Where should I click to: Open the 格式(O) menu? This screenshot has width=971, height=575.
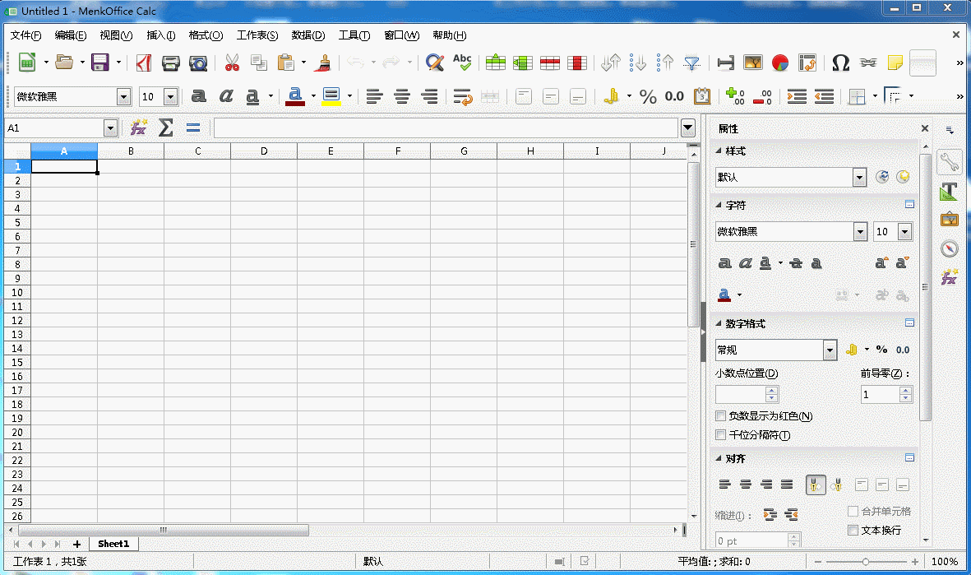pos(206,35)
